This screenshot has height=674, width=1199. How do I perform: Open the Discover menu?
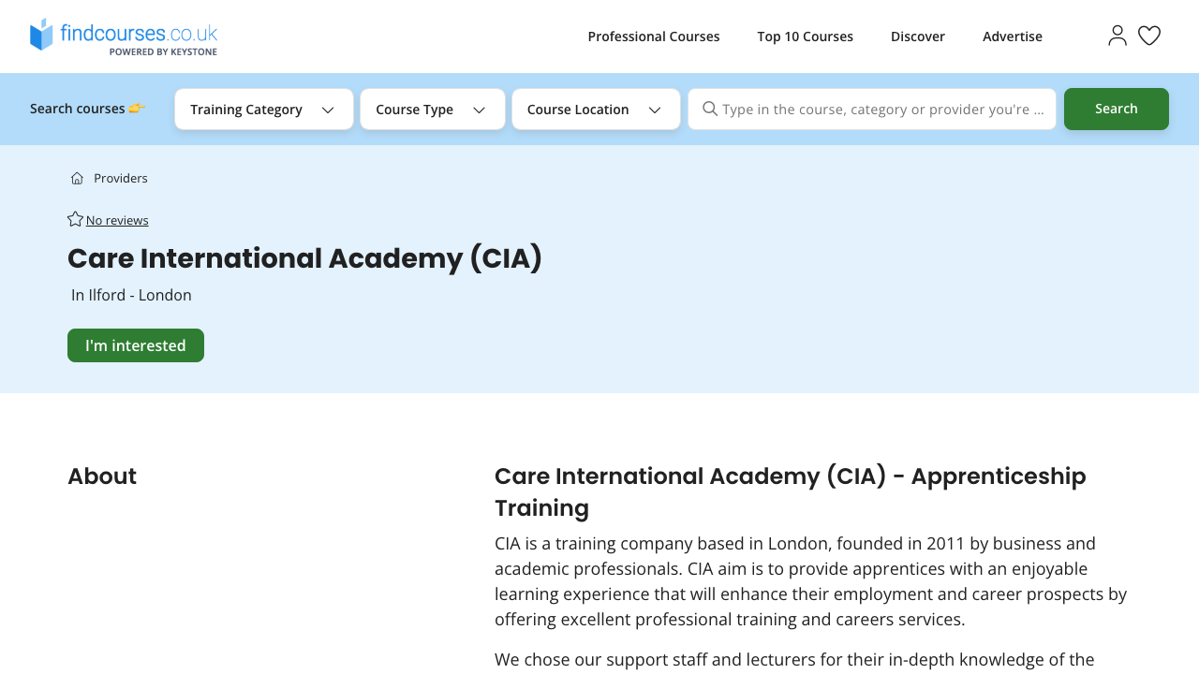click(917, 36)
